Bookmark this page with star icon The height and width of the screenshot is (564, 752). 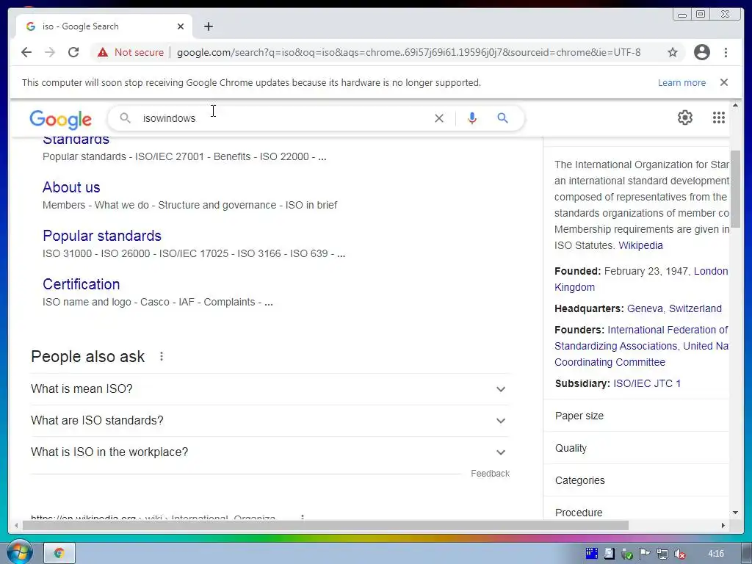(x=673, y=52)
